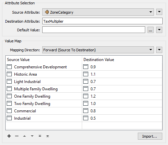The image size is (168, 145).
Task: Move row to top icon
Action: click(40, 136)
